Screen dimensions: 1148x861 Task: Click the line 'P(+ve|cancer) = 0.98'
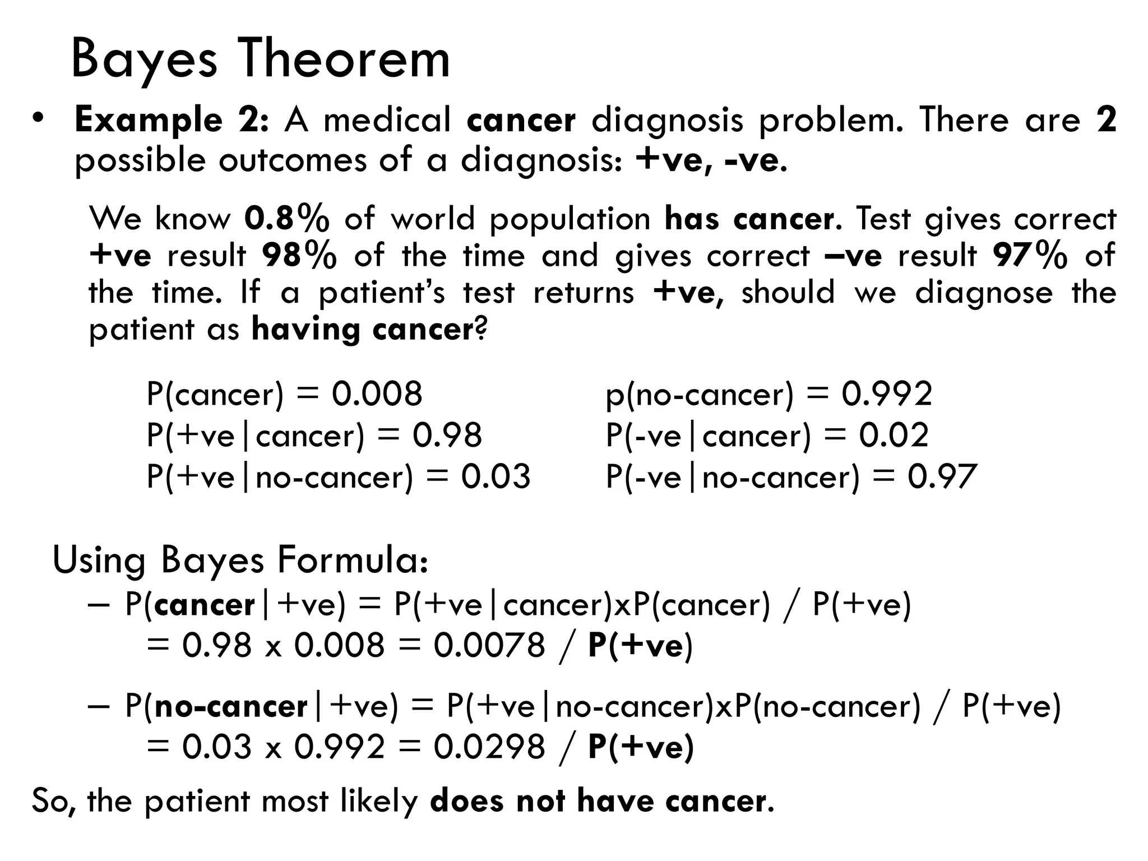click(x=314, y=435)
